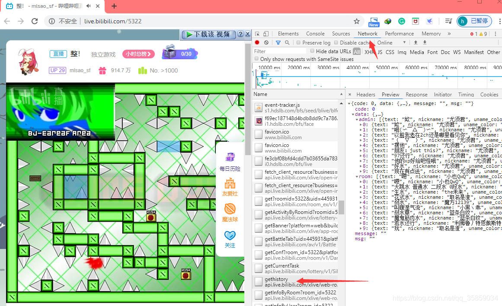The image size is (502, 306).
Task: Check Only show requests with SameSite issues
Action: tap(256, 59)
